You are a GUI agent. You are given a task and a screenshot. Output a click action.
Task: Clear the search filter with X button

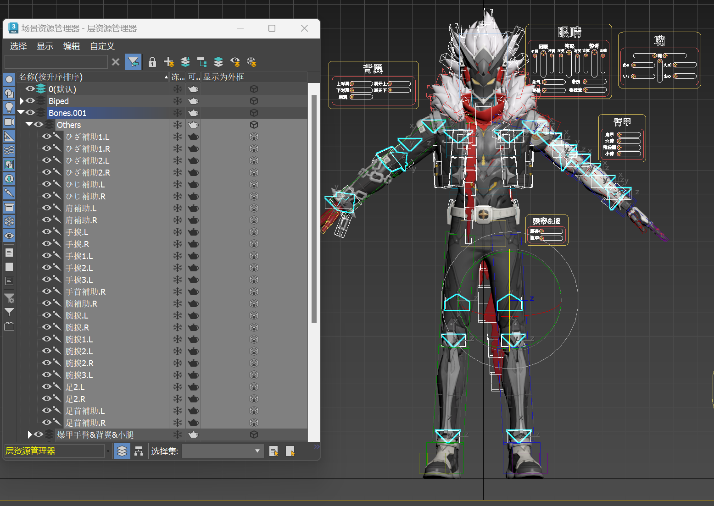(116, 62)
